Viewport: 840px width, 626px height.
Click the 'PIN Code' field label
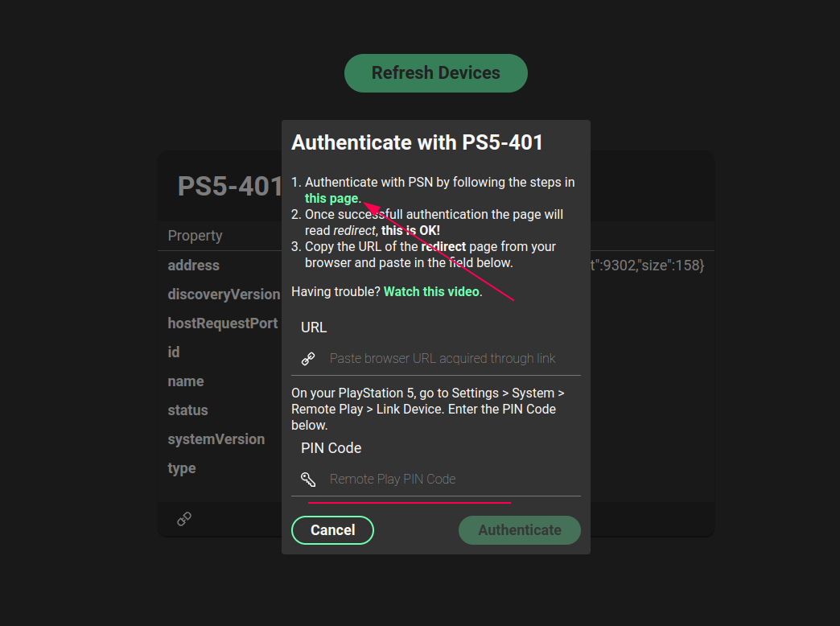[x=331, y=448]
